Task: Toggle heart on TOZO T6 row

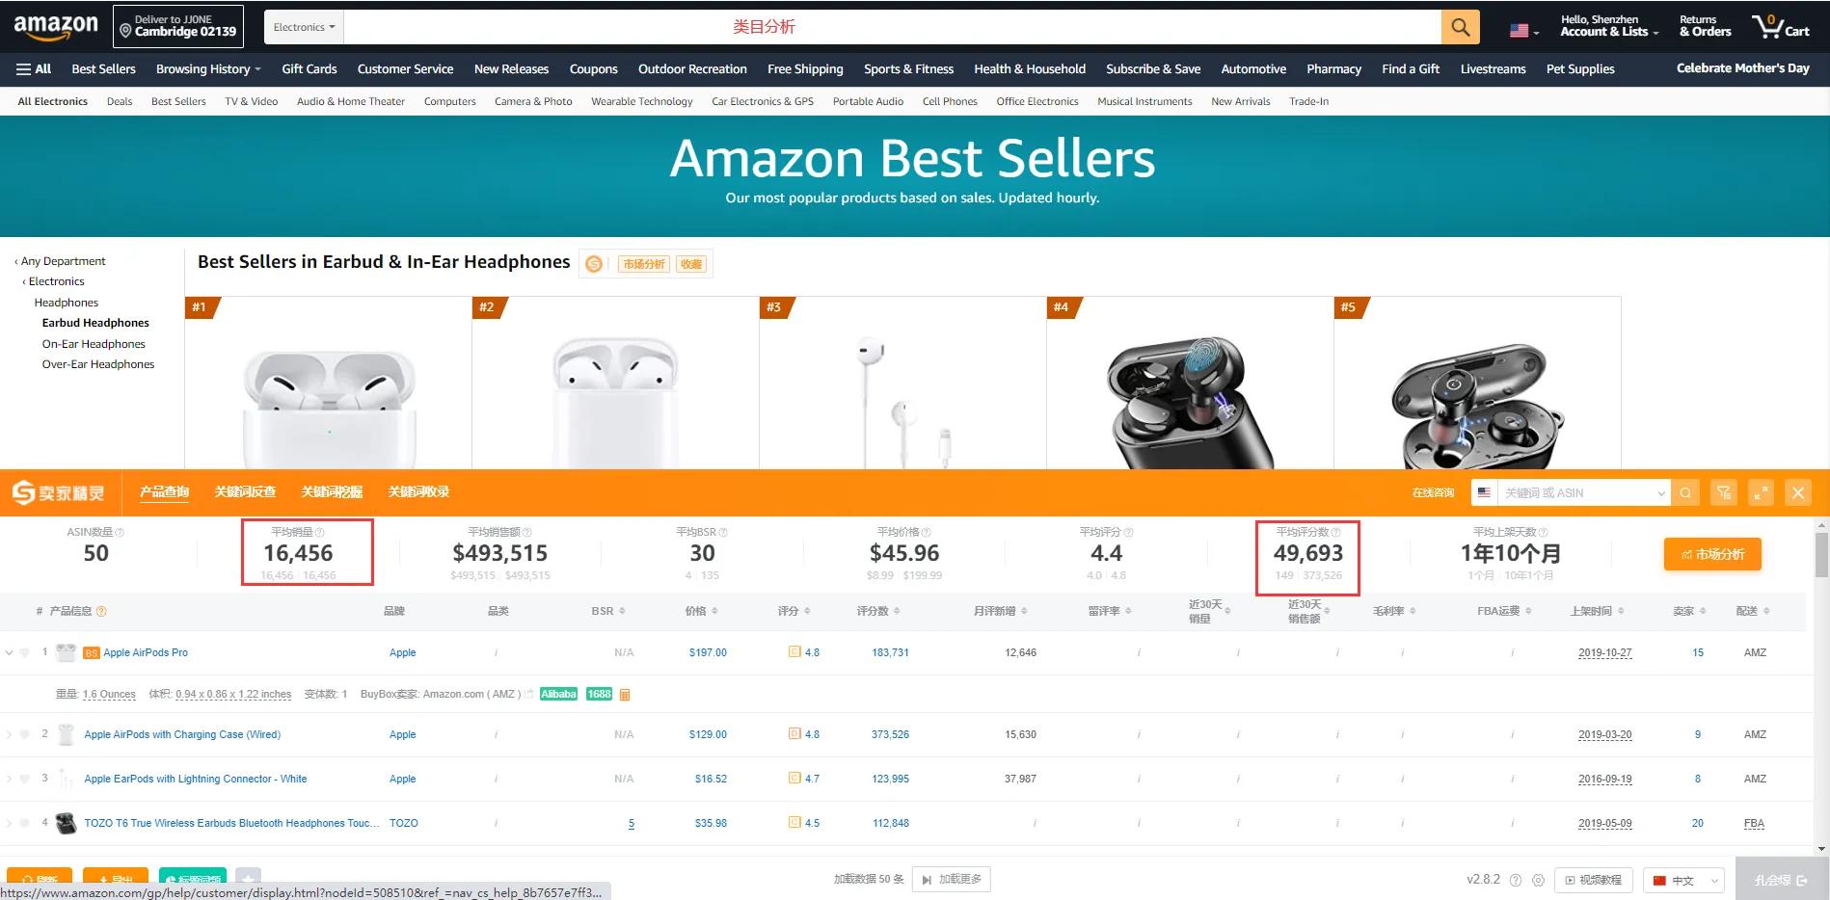Action: [25, 823]
